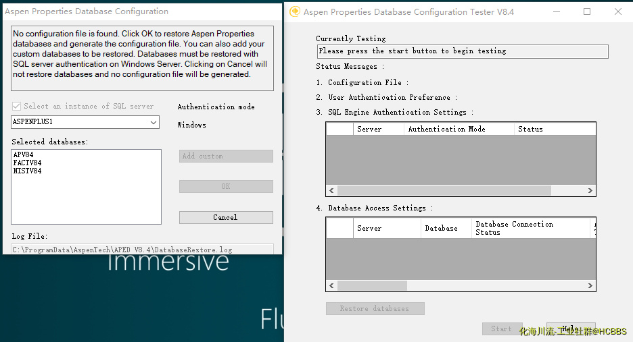The width and height of the screenshot is (633, 342).
Task: Click the SQL Engine table horizontal scrollbar thumb
Action: coord(444,190)
